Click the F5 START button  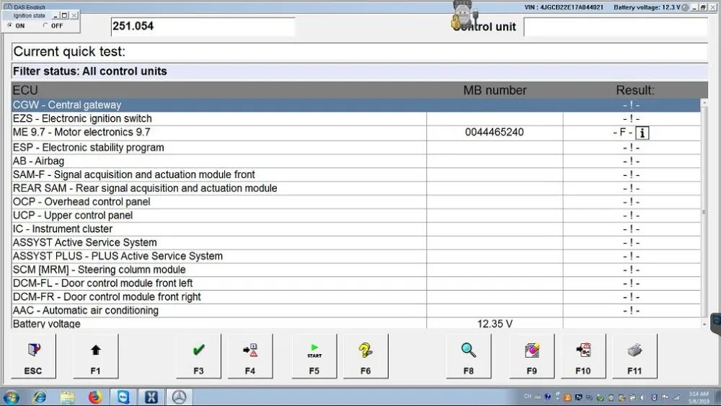[x=314, y=356]
